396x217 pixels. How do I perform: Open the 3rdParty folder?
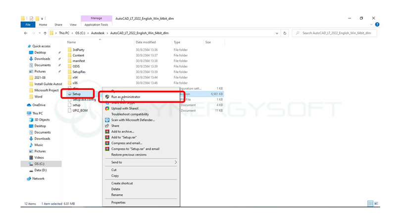[78, 49]
